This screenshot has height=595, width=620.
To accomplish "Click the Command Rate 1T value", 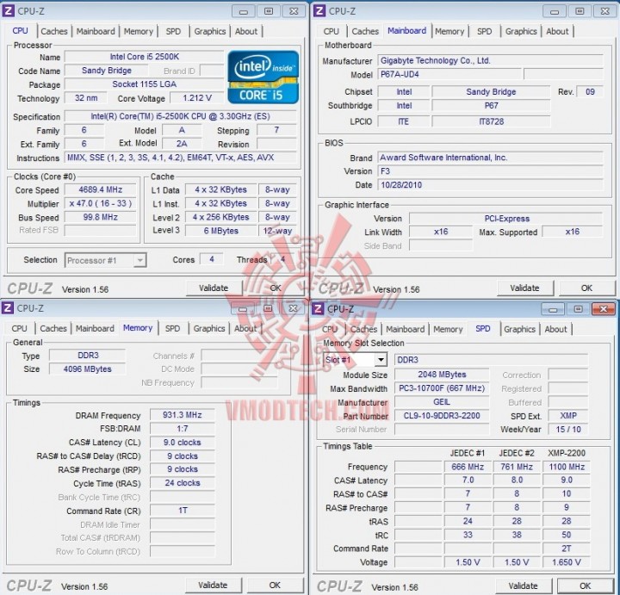I will pos(183,511).
